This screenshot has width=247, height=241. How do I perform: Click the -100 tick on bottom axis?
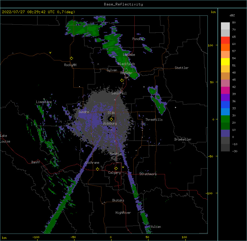coord(36,237)
